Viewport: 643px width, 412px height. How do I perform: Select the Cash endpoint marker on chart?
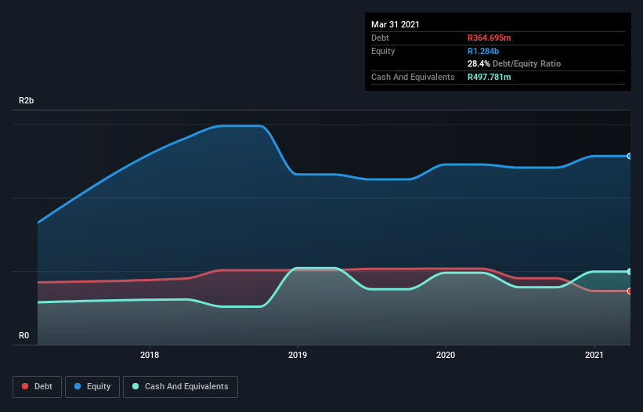629,271
